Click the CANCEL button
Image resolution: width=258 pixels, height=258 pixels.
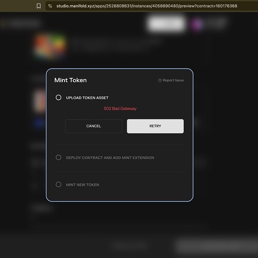click(93, 126)
